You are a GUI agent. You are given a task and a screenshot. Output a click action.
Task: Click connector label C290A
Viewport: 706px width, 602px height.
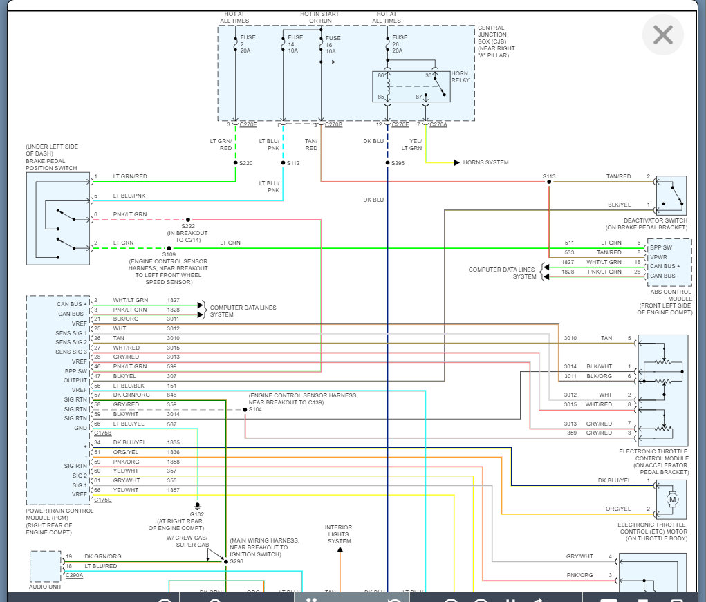pyautogui.click(x=74, y=575)
